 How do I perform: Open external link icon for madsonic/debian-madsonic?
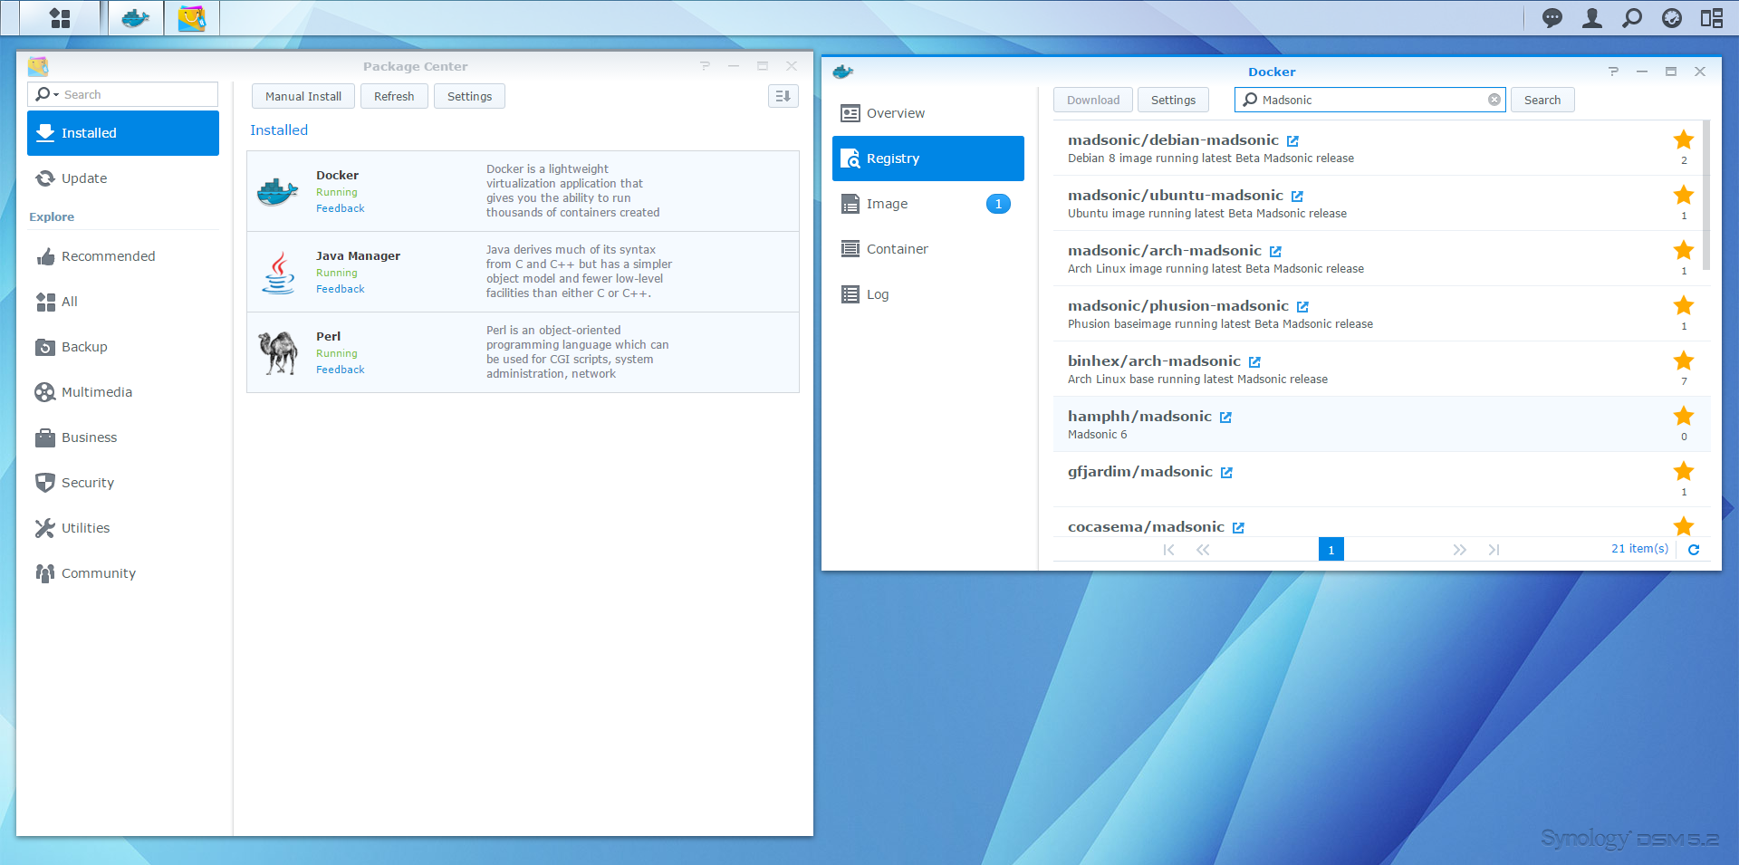(x=1292, y=141)
